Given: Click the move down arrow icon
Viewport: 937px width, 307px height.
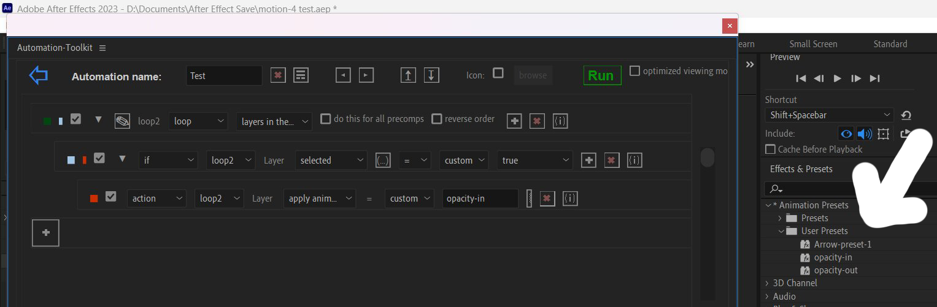Looking at the screenshot, I should (432, 75).
